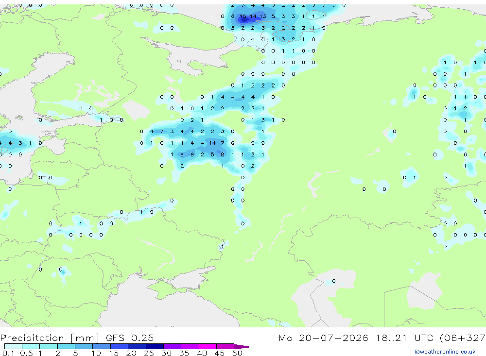Click the '11' precipitation value on the map
The height and width of the screenshot is (356, 486).
tap(212, 143)
